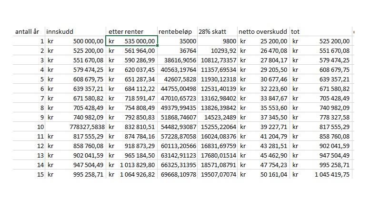Click tot cell 705 428,49
The width and height of the screenshot is (390, 219).
[x=321, y=98]
